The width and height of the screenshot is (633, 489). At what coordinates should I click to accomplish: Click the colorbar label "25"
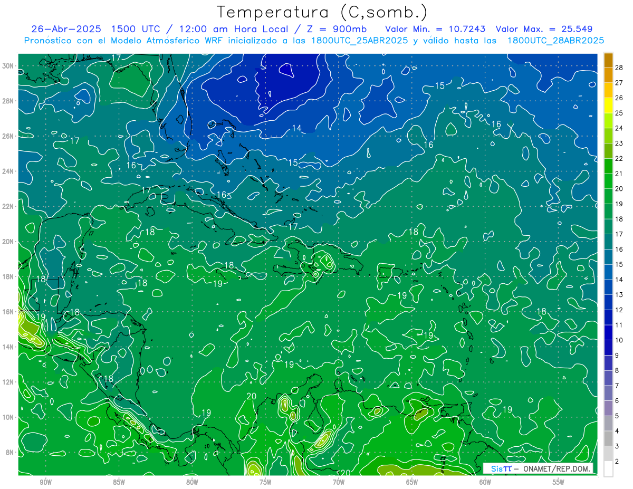click(619, 113)
